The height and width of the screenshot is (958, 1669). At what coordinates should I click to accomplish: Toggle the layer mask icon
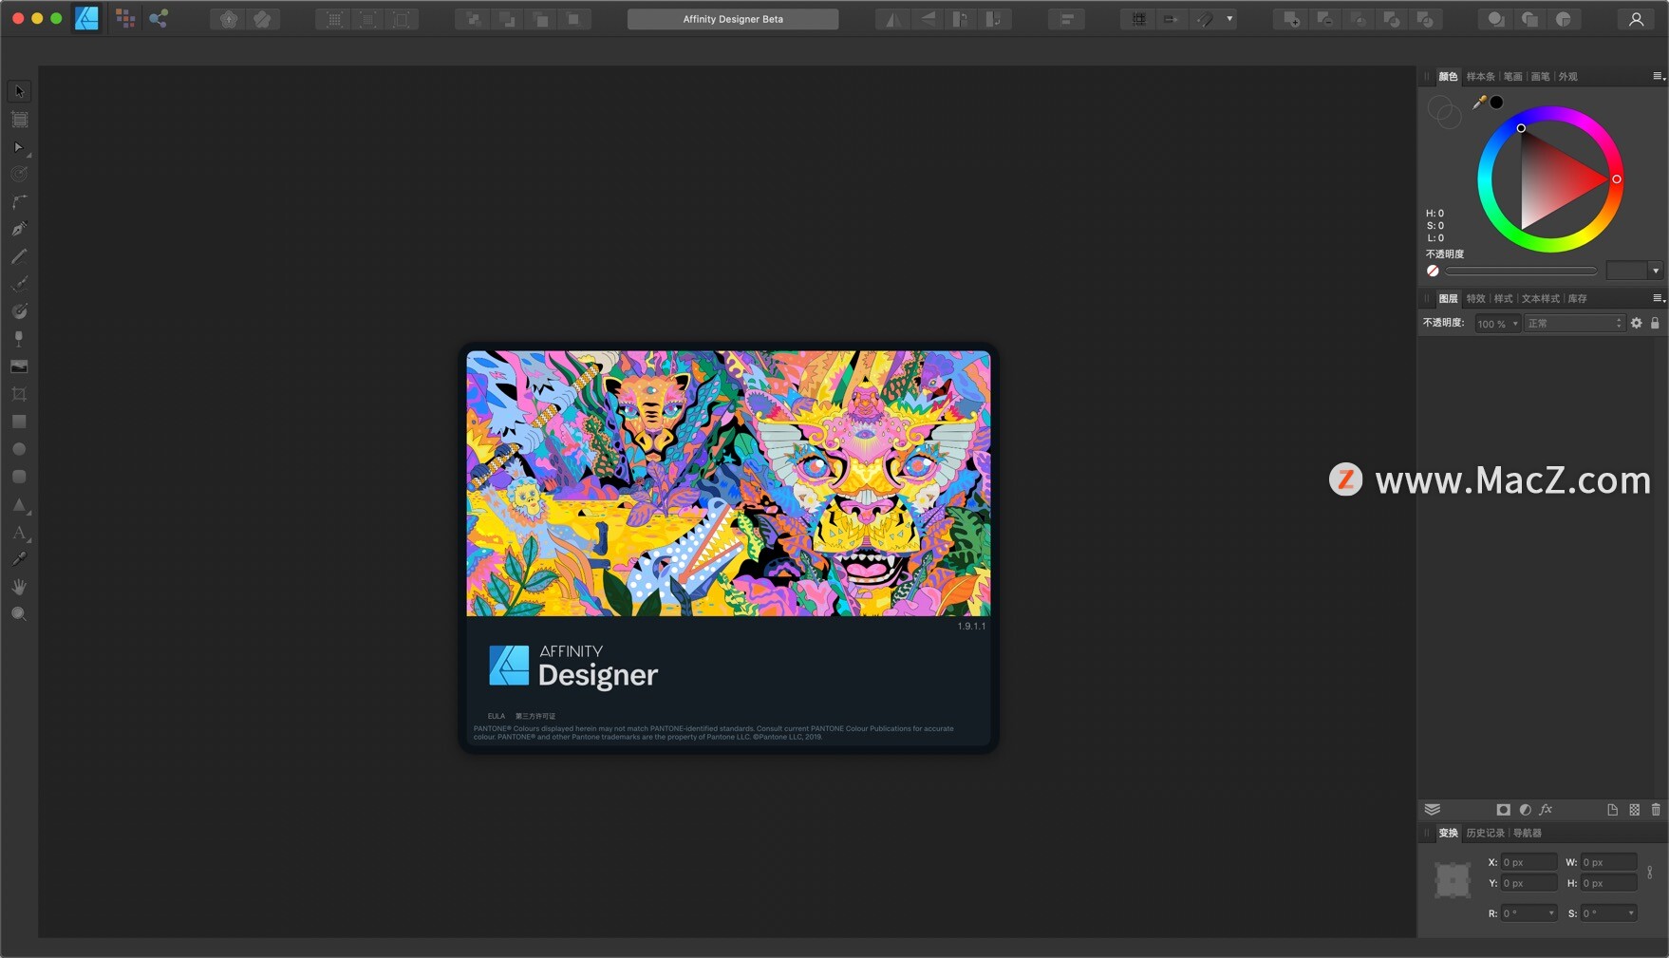(1504, 810)
